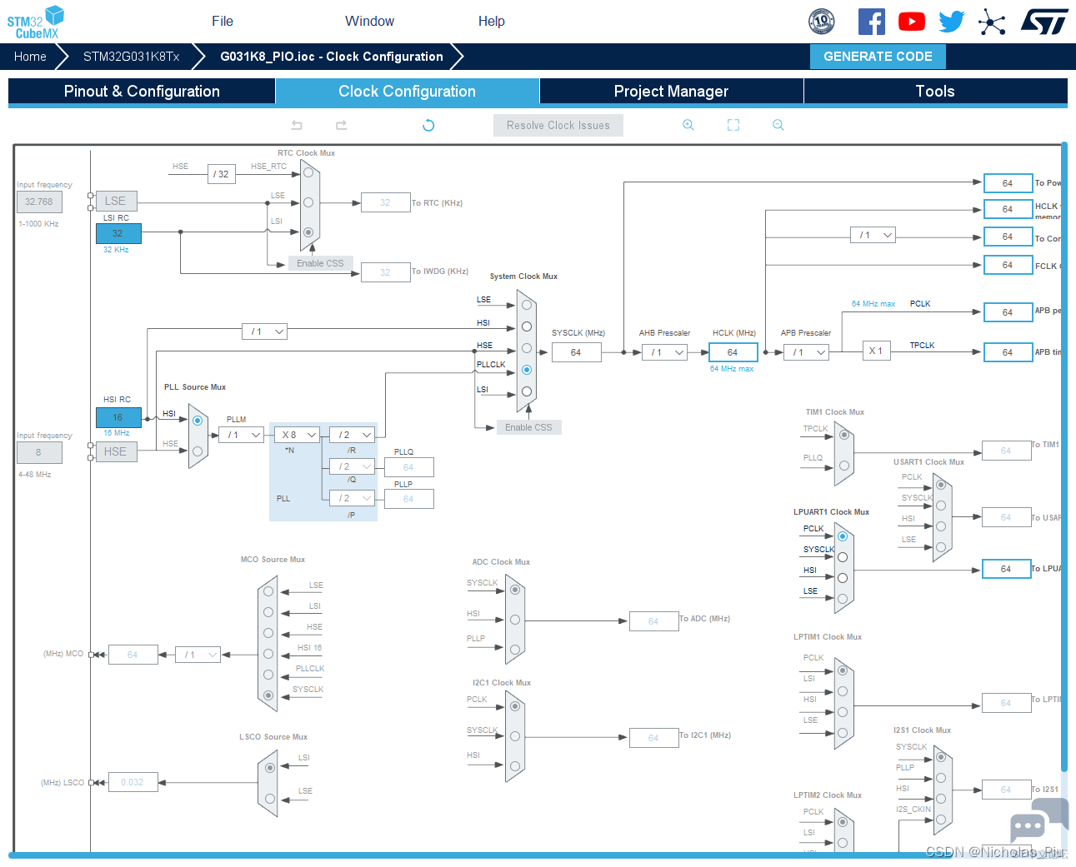1076x867 pixels.
Task: Click Enable CSS under RTC Clock Mux
Action: pyautogui.click(x=320, y=263)
